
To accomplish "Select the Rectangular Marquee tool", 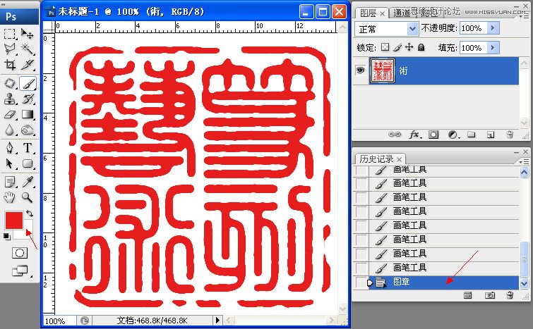I will click(x=9, y=34).
